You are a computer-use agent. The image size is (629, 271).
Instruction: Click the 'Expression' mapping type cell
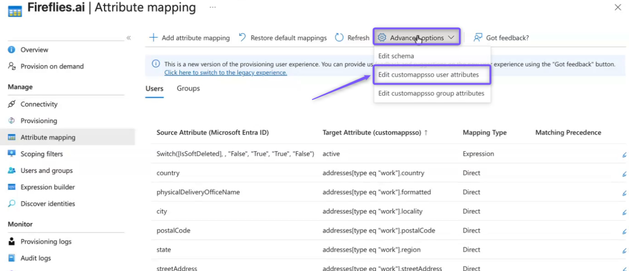tap(478, 154)
